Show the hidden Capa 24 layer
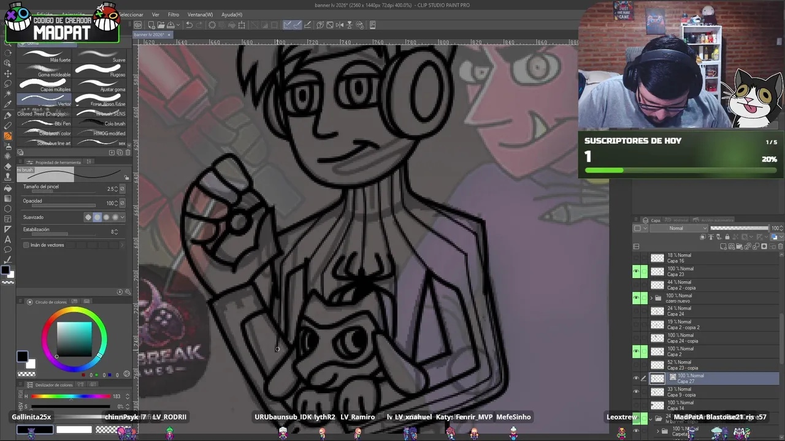The height and width of the screenshot is (441, 785). point(636,311)
